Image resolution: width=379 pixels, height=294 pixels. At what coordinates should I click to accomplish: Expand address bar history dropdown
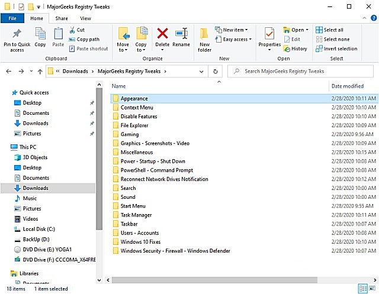click(201, 72)
